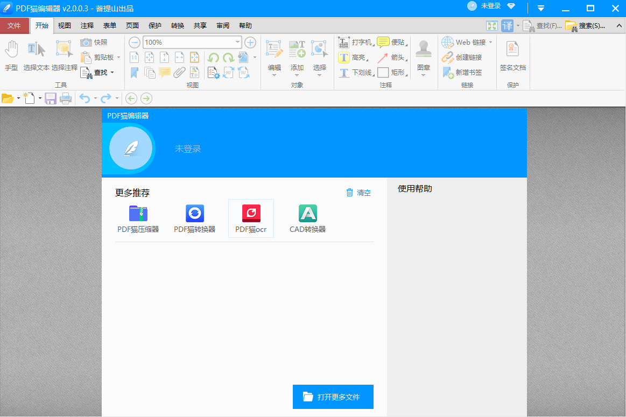
Task: Pick the 箭头 arrow annotation tool
Action: pyautogui.click(x=384, y=57)
